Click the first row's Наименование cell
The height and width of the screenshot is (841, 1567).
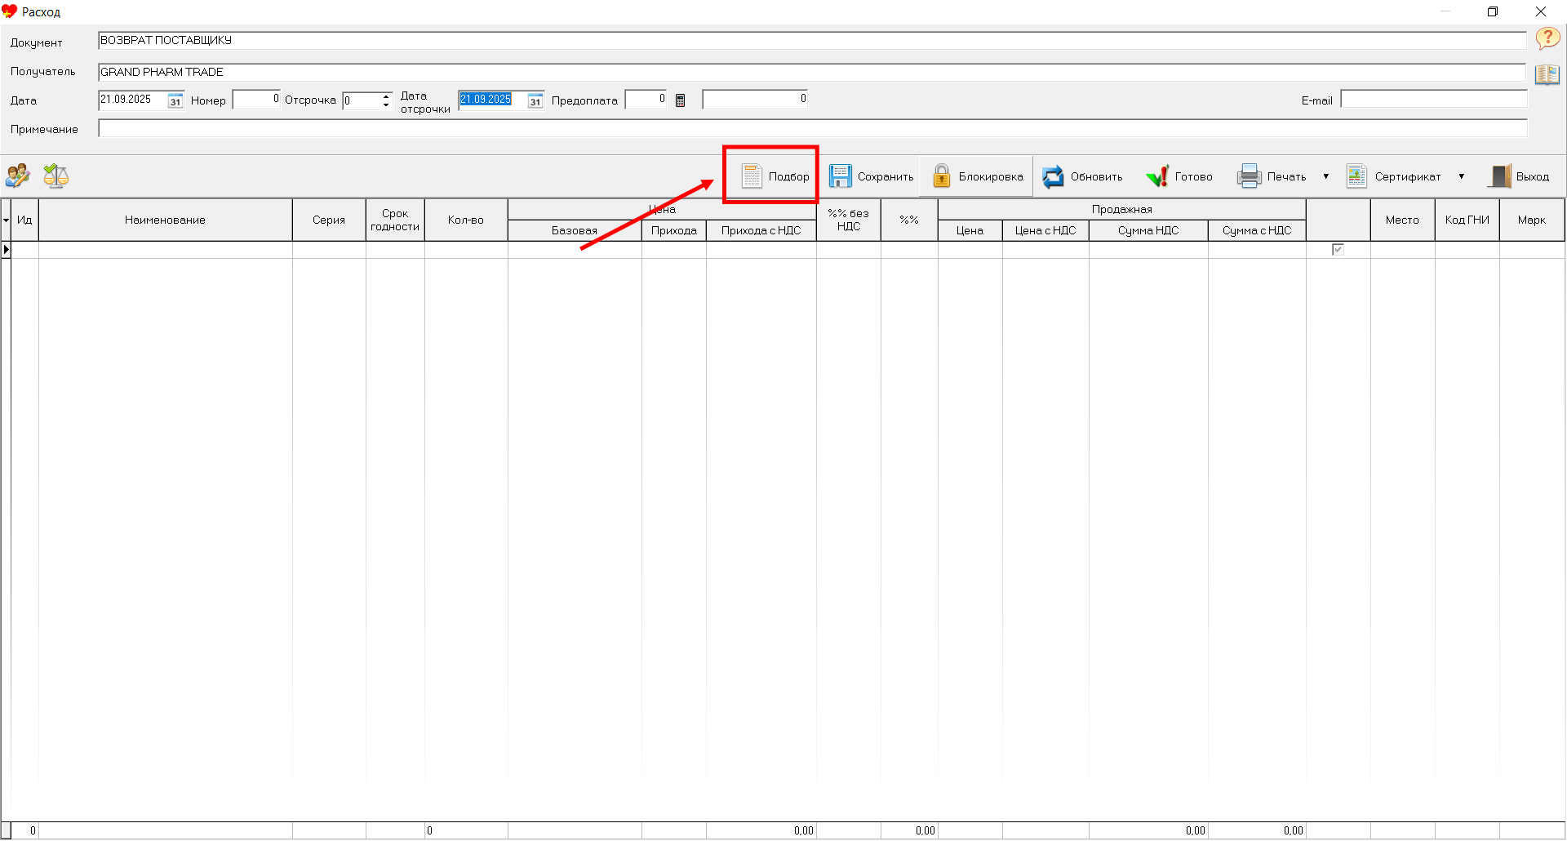pos(166,250)
